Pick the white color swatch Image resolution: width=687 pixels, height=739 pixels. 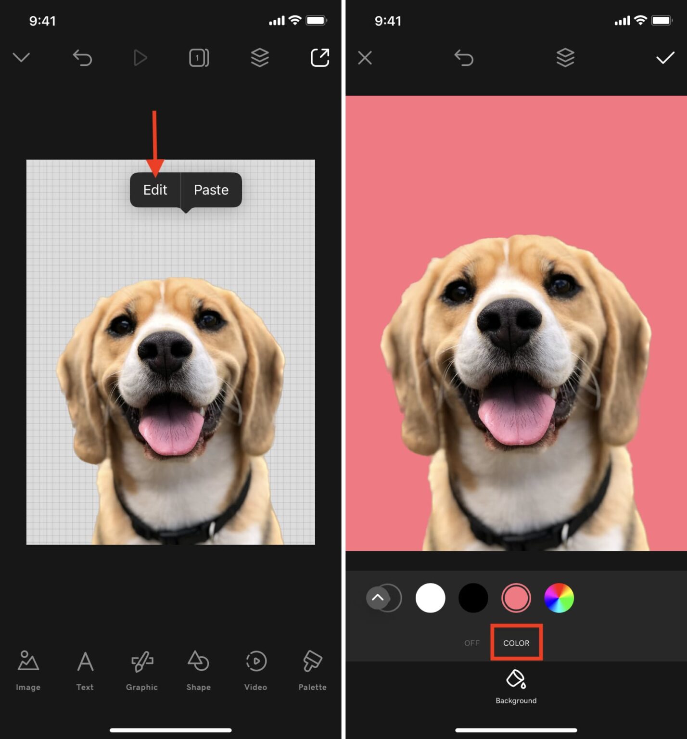[430, 598]
